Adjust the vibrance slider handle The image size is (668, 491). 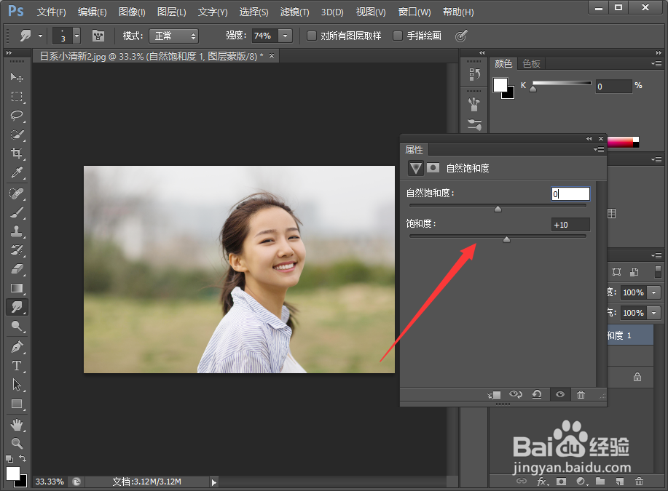pyautogui.click(x=498, y=209)
